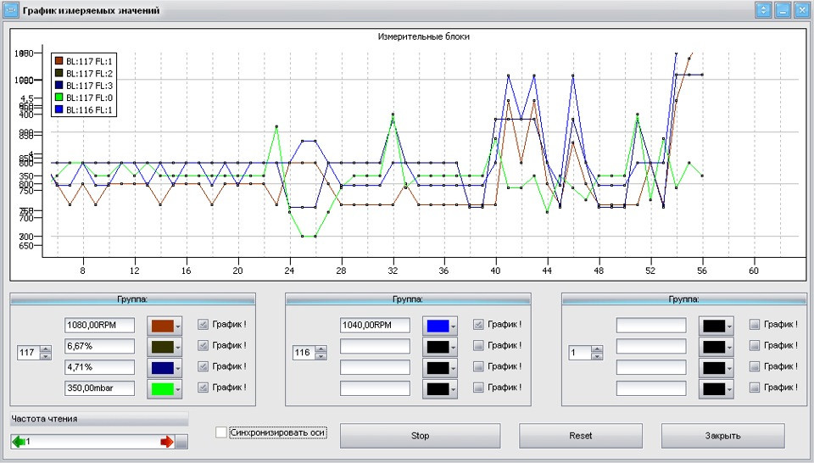
Task: Open the dark olive color dropdown for 6,67%
Action: (164, 347)
